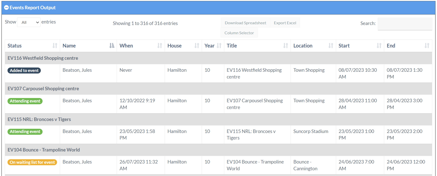Click the Status column header

tap(32, 46)
